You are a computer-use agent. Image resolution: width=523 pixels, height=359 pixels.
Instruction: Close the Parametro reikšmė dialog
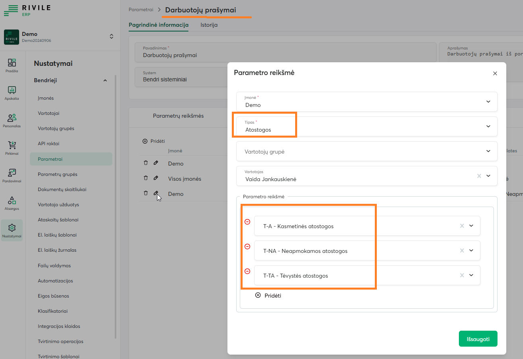pyautogui.click(x=495, y=73)
